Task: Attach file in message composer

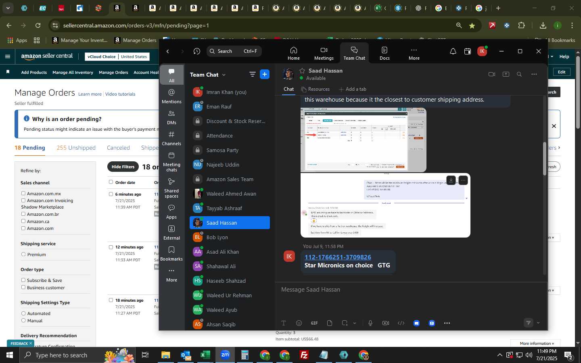Action: point(330,323)
